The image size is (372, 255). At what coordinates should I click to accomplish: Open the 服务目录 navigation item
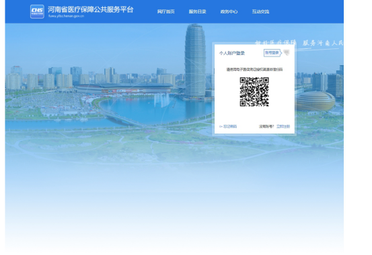[x=197, y=11]
